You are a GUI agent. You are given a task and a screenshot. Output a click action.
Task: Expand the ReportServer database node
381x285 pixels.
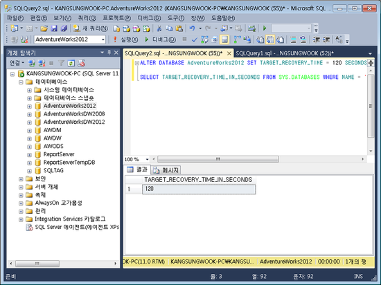tap(29, 155)
